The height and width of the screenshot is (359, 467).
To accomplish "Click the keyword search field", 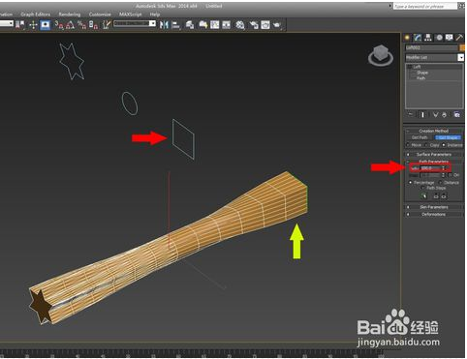I will point(424,6).
